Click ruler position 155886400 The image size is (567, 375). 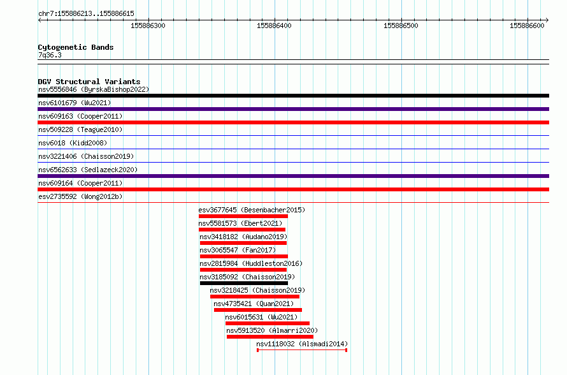(274, 26)
